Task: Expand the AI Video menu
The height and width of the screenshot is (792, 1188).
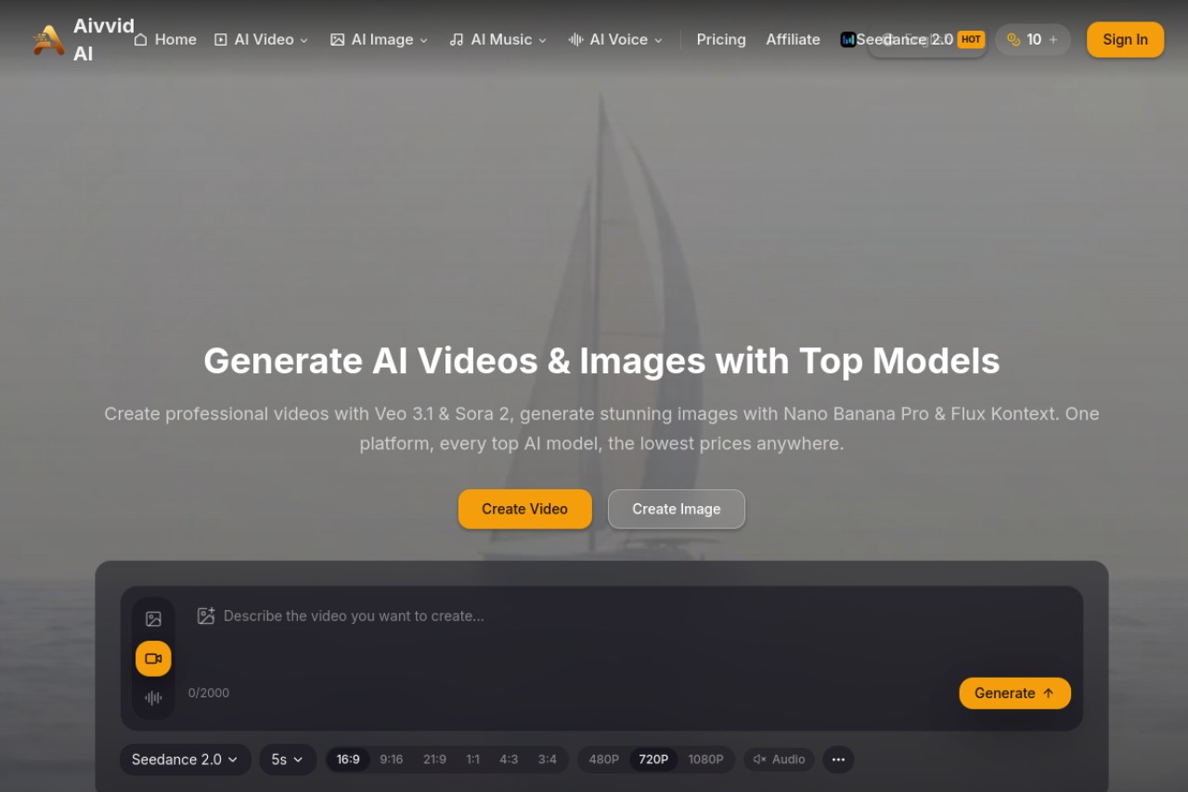Action: point(261,40)
